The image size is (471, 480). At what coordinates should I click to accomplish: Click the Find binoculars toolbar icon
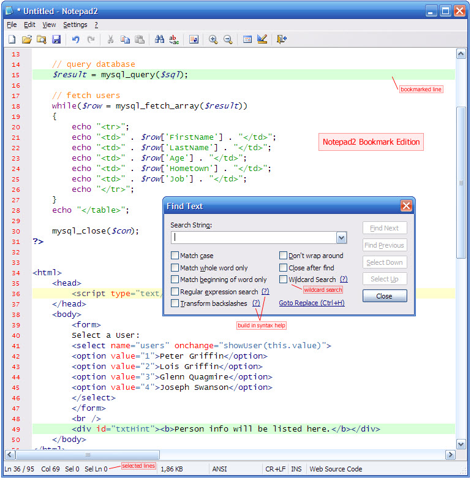[x=159, y=40]
